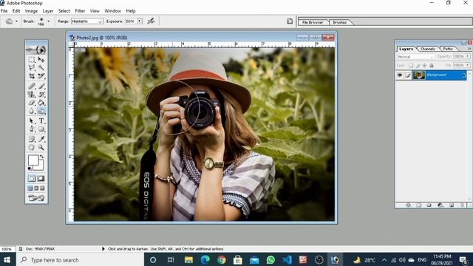This screenshot has height=266, width=473.
Task: Select the Eraser tool
Action: tap(31, 103)
